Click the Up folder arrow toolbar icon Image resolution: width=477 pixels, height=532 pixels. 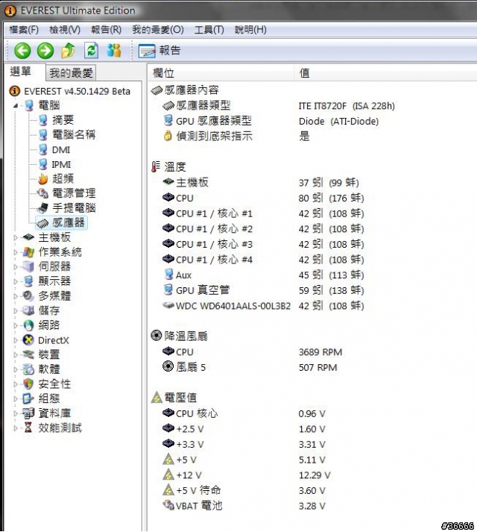point(68,51)
